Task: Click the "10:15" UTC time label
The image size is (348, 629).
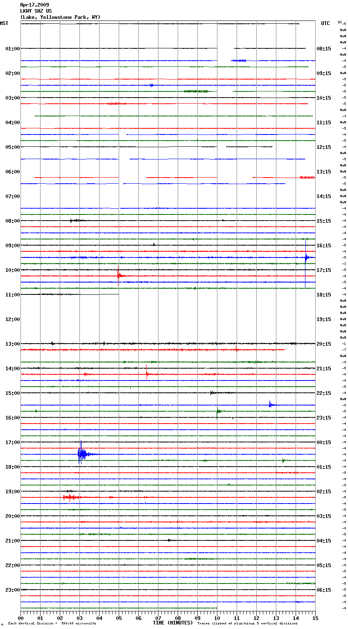Action: click(x=324, y=98)
